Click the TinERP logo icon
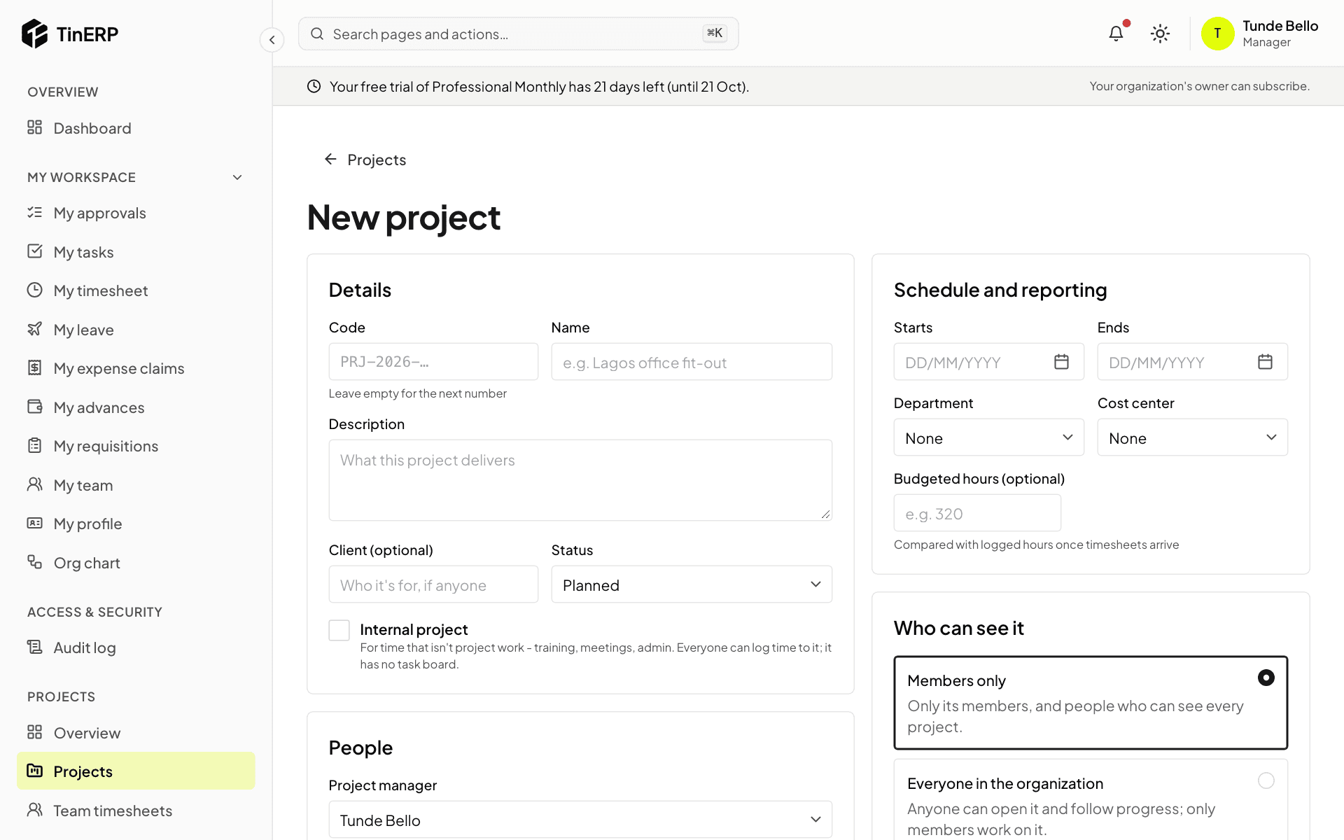Viewport: 1344px width, 840px height. [x=34, y=34]
